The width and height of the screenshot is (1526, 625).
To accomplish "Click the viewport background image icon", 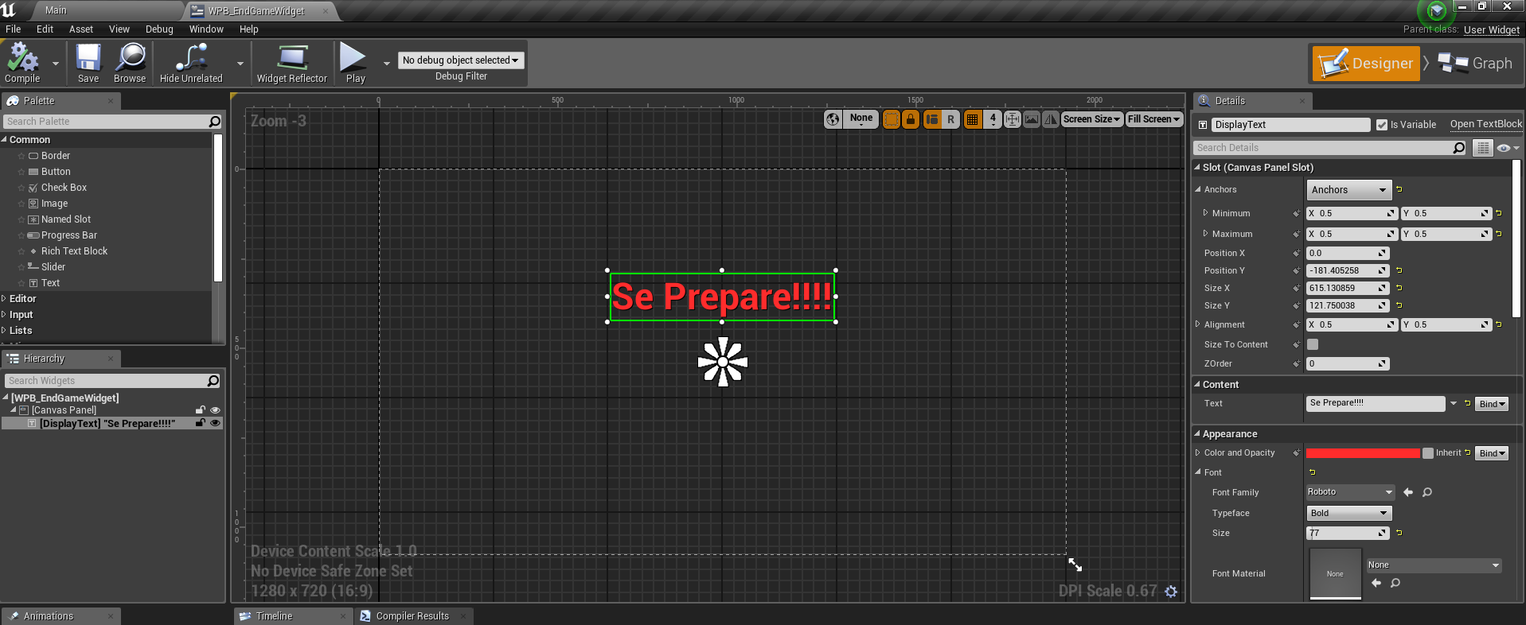I will tap(1032, 119).
